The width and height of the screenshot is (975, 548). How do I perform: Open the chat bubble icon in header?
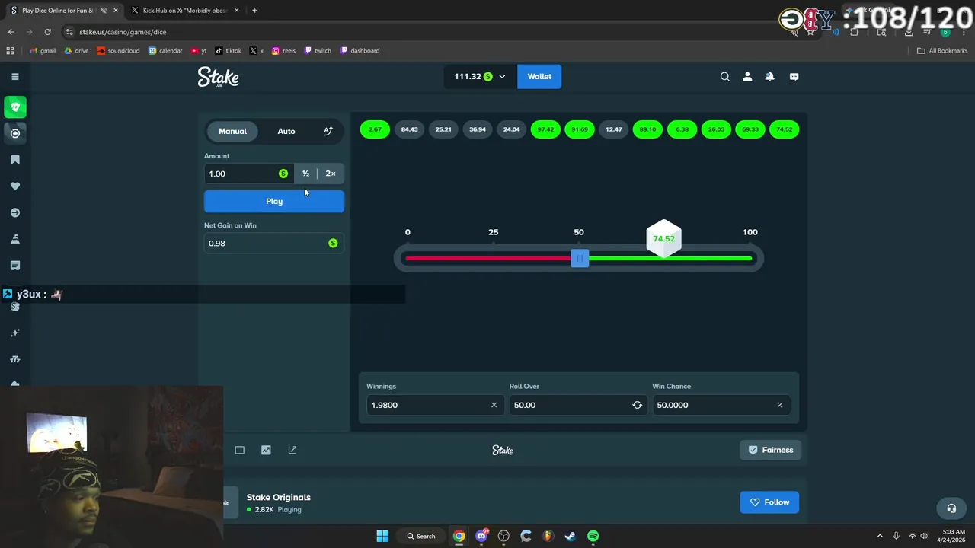tap(794, 76)
